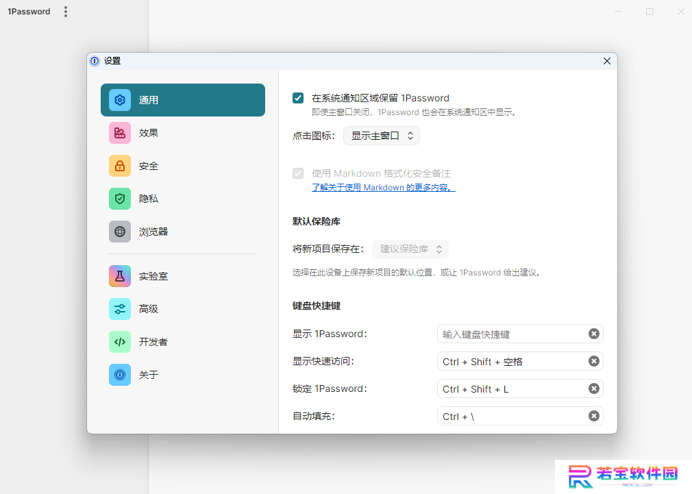Viewport: 692px width, 494px height.
Task: Switch to the 实验室 settings tab
Action: [x=183, y=276]
